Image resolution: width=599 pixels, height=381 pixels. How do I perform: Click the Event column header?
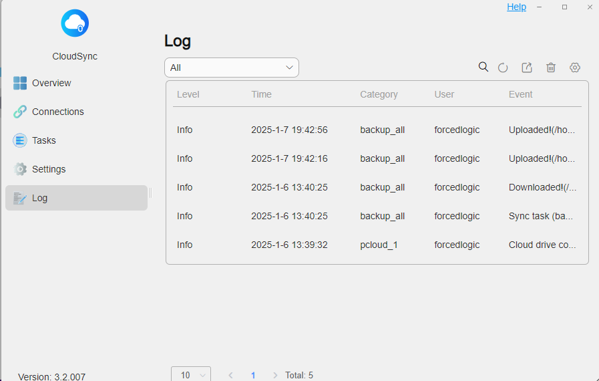point(520,94)
